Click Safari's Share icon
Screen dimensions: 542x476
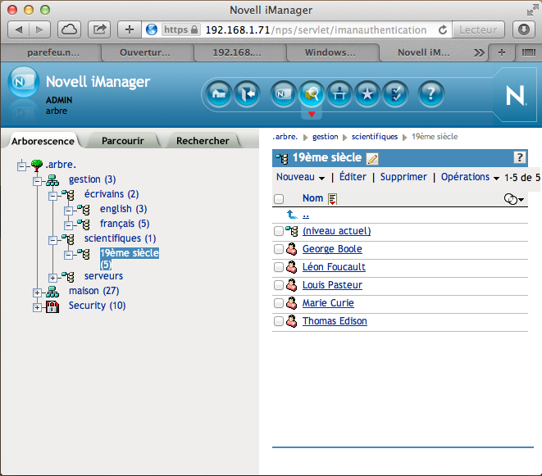pyautogui.click(x=99, y=29)
